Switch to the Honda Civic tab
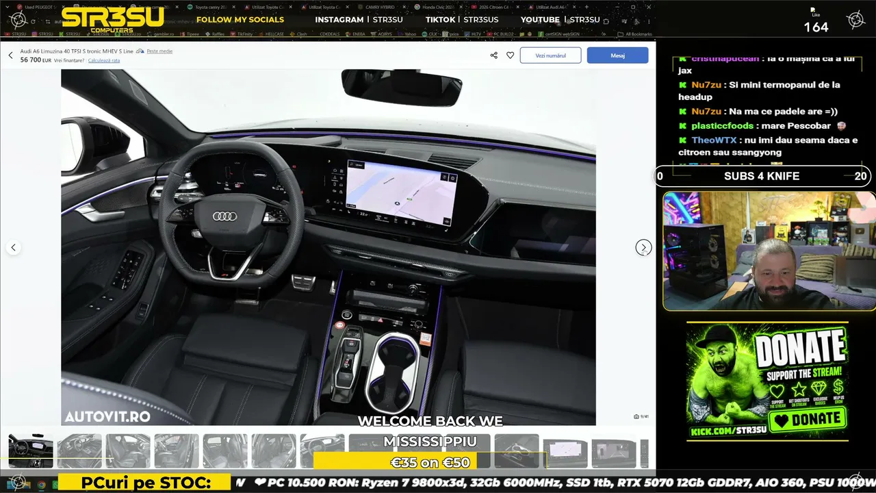The height and width of the screenshot is (493, 876). pos(438,7)
